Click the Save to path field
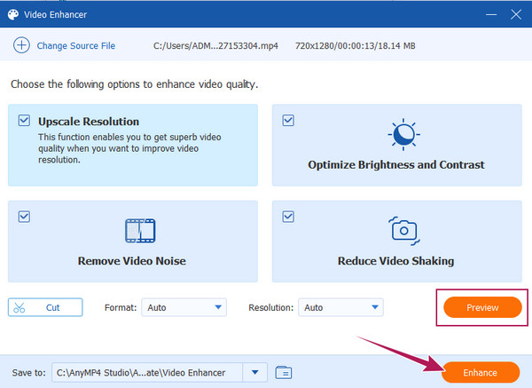The height and width of the screenshot is (388, 532). click(x=147, y=372)
